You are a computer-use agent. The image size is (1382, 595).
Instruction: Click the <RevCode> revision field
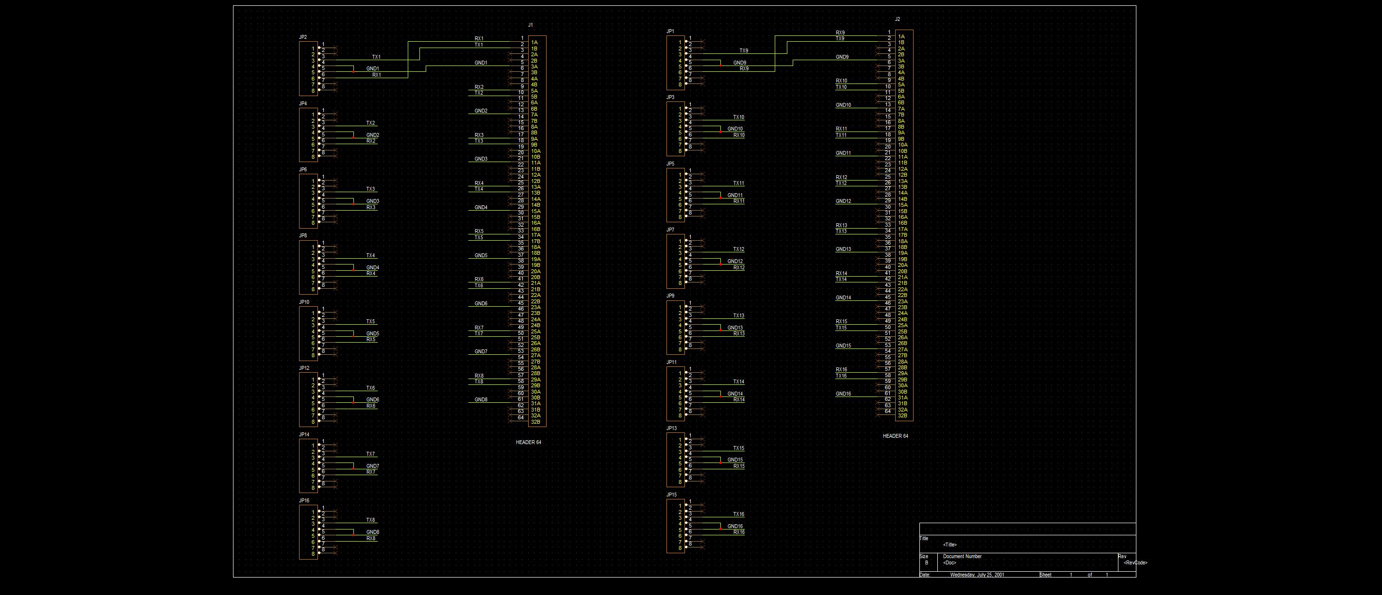1135,563
